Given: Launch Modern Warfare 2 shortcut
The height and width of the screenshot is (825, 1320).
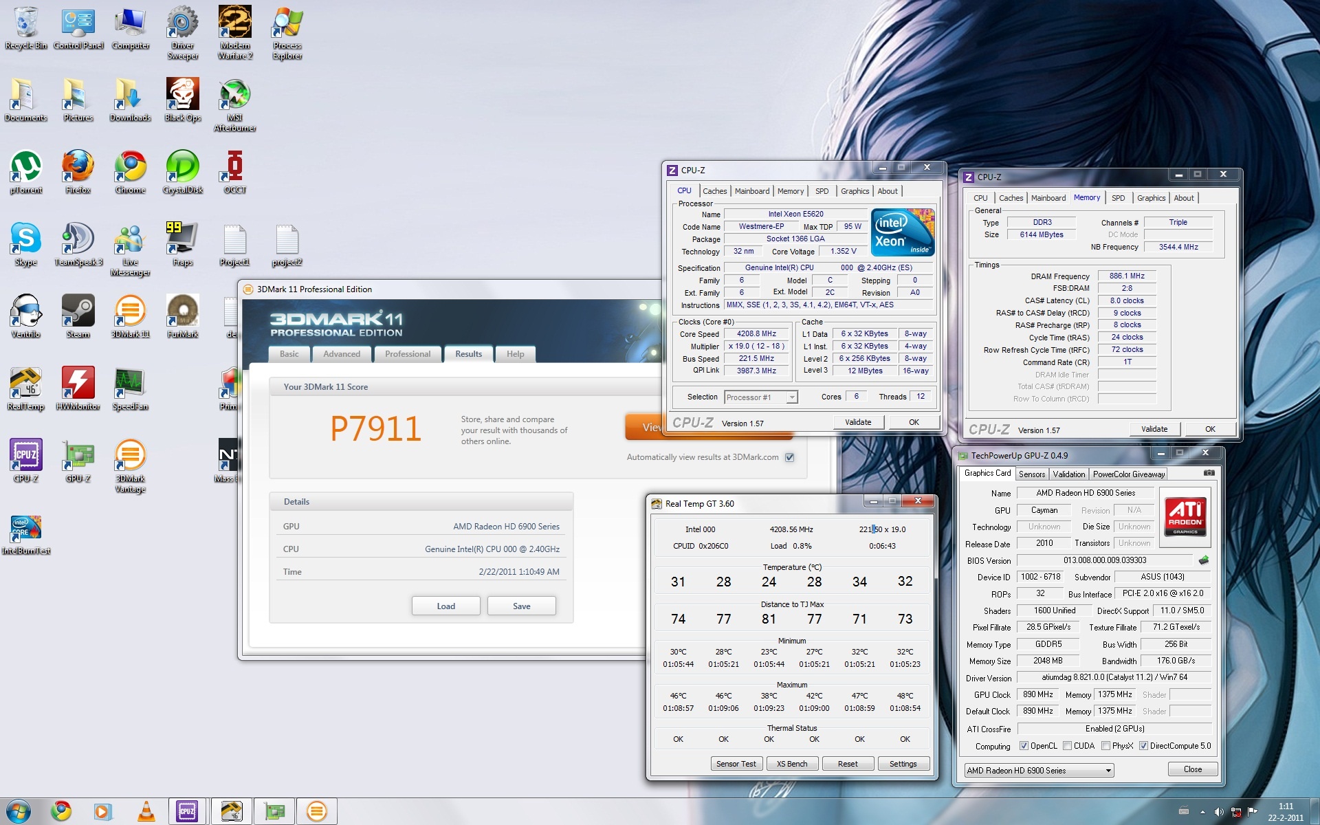Looking at the screenshot, I should click(235, 32).
